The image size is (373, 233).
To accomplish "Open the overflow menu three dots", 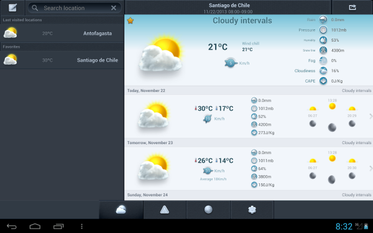I will (x=81, y=226).
